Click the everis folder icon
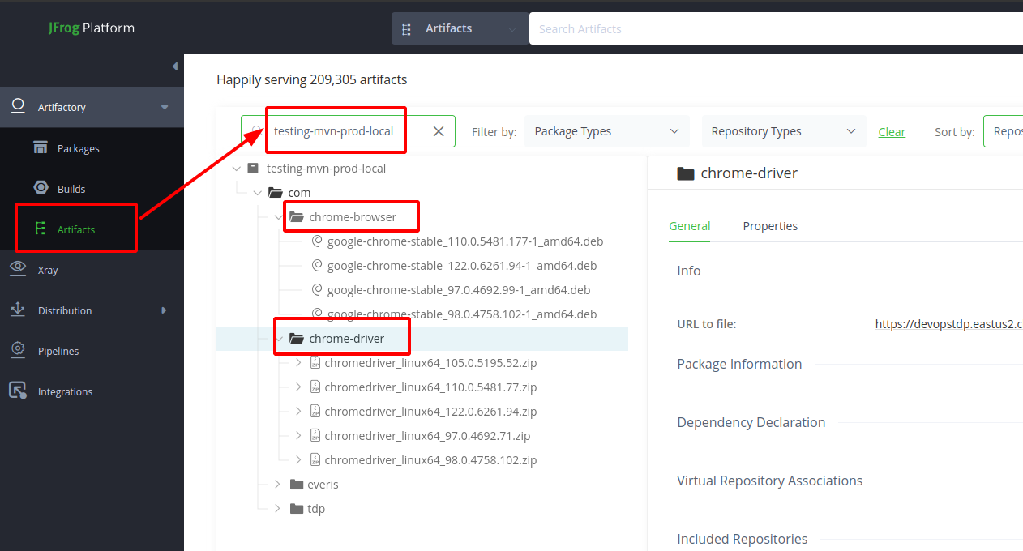Viewport: 1023px width, 551px height. [x=296, y=485]
